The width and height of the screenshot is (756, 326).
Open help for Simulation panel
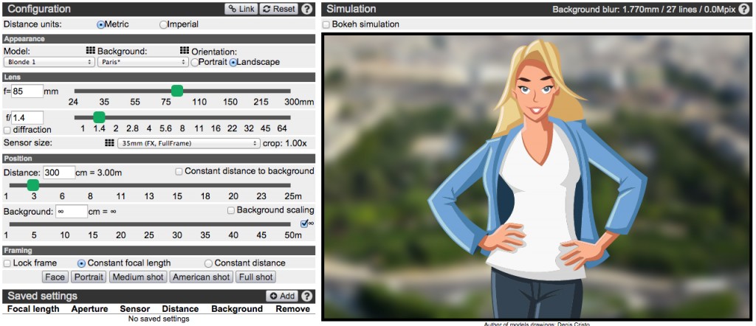pos(746,9)
